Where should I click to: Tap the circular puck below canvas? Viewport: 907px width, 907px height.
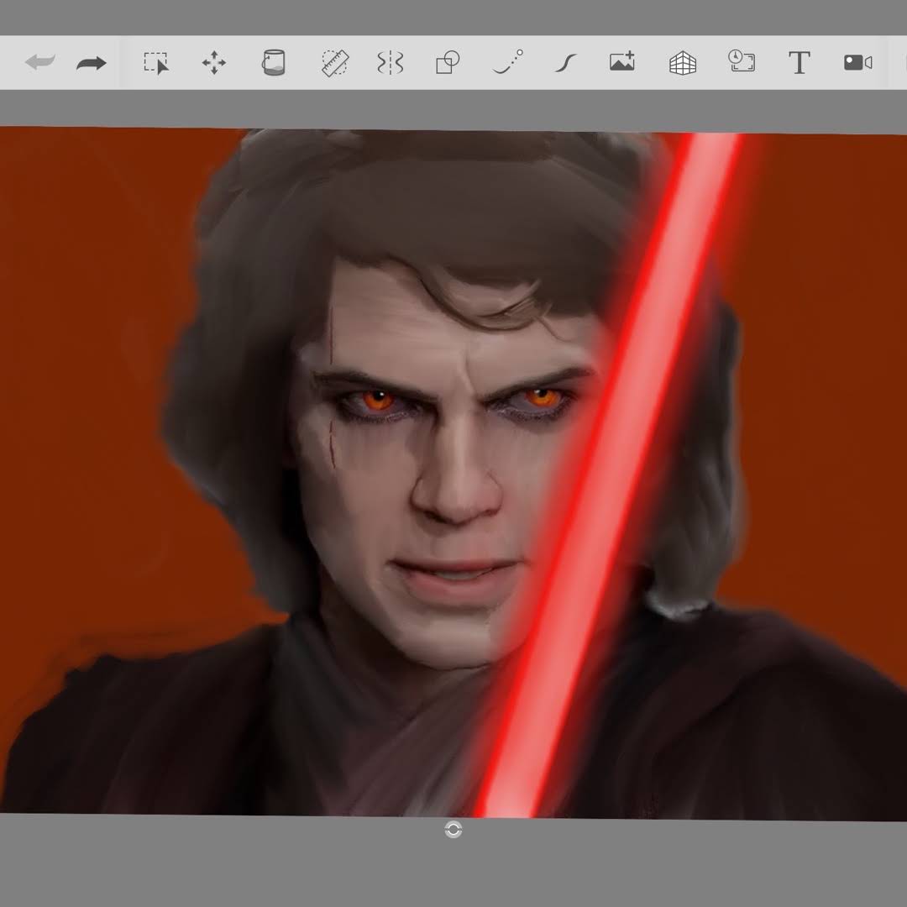453,830
